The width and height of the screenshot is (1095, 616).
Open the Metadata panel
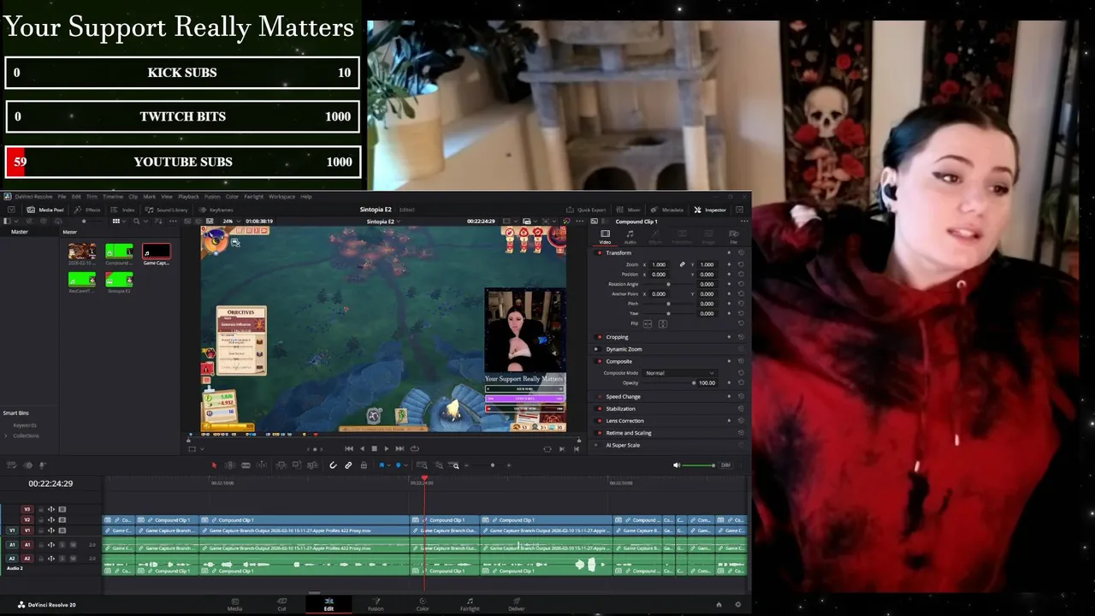pos(667,210)
